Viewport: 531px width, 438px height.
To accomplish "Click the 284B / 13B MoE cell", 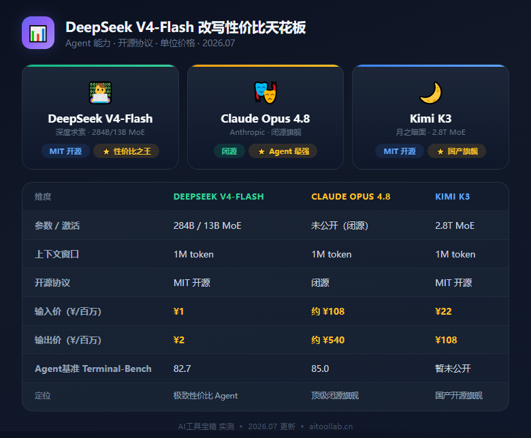I will (x=207, y=225).
